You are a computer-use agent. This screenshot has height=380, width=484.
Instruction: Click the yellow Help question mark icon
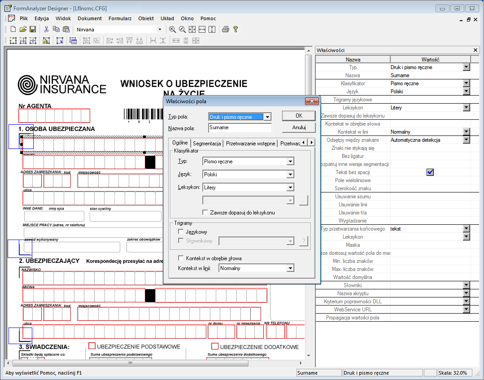point(235,29)
